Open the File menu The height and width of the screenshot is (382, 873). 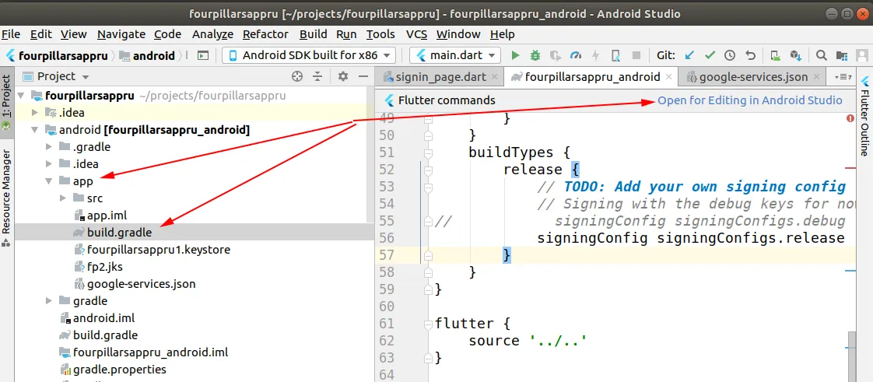pos(11,34)
